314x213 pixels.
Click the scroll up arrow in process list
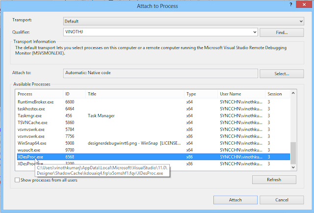(293, 93)
